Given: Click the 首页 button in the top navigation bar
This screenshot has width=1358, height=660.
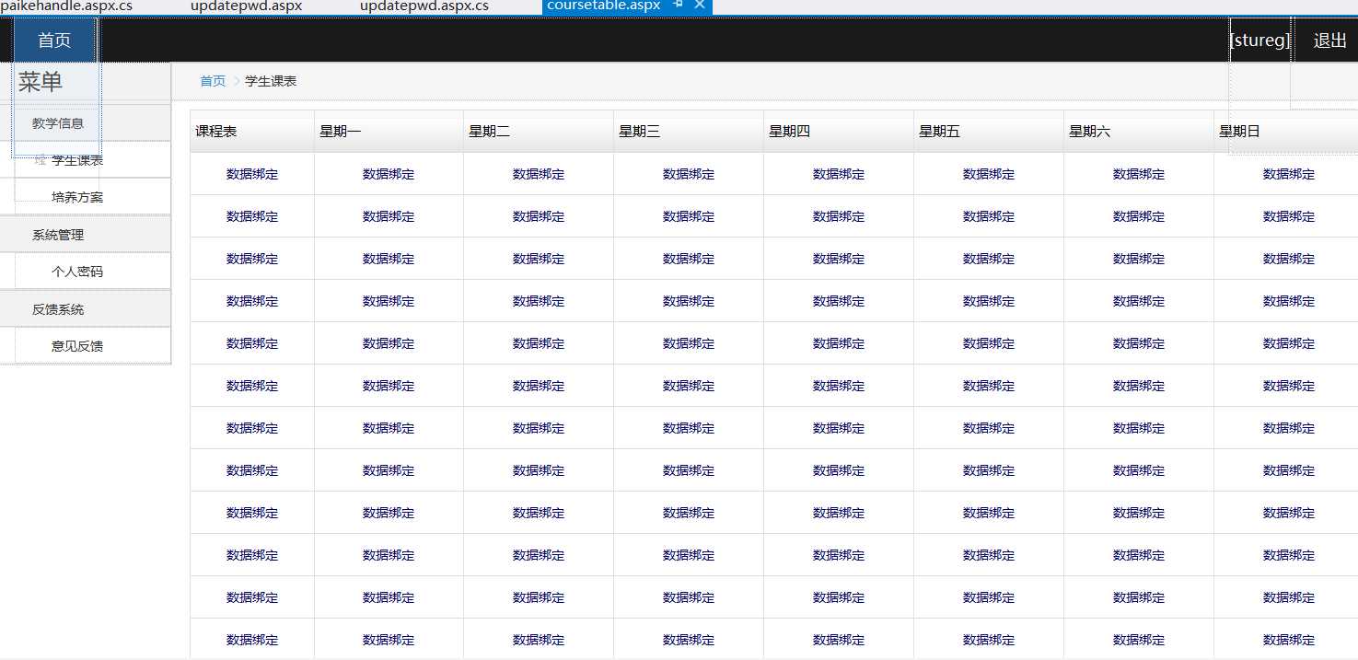Looking at the screenshot, I should [54, 41].
